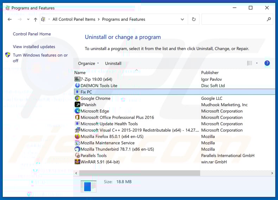Click the 7-Zip 19.00 program icon

pos(77,79)
